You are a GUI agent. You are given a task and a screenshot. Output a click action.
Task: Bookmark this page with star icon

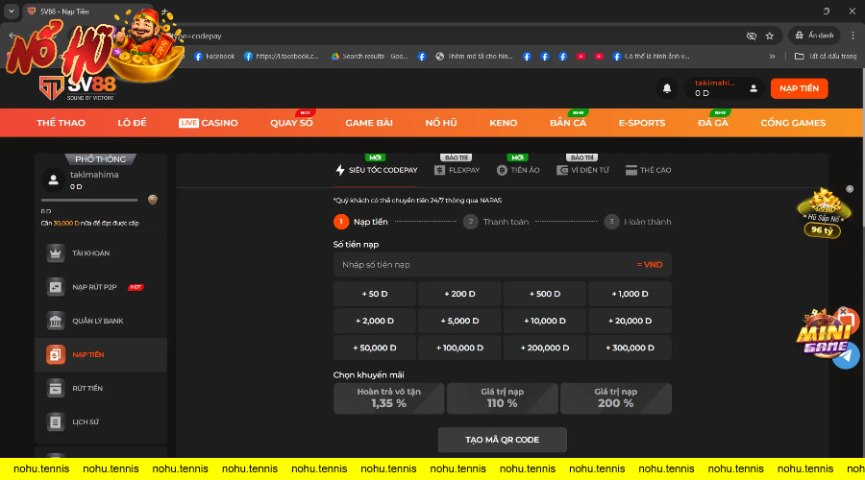[x=770, y=36]
